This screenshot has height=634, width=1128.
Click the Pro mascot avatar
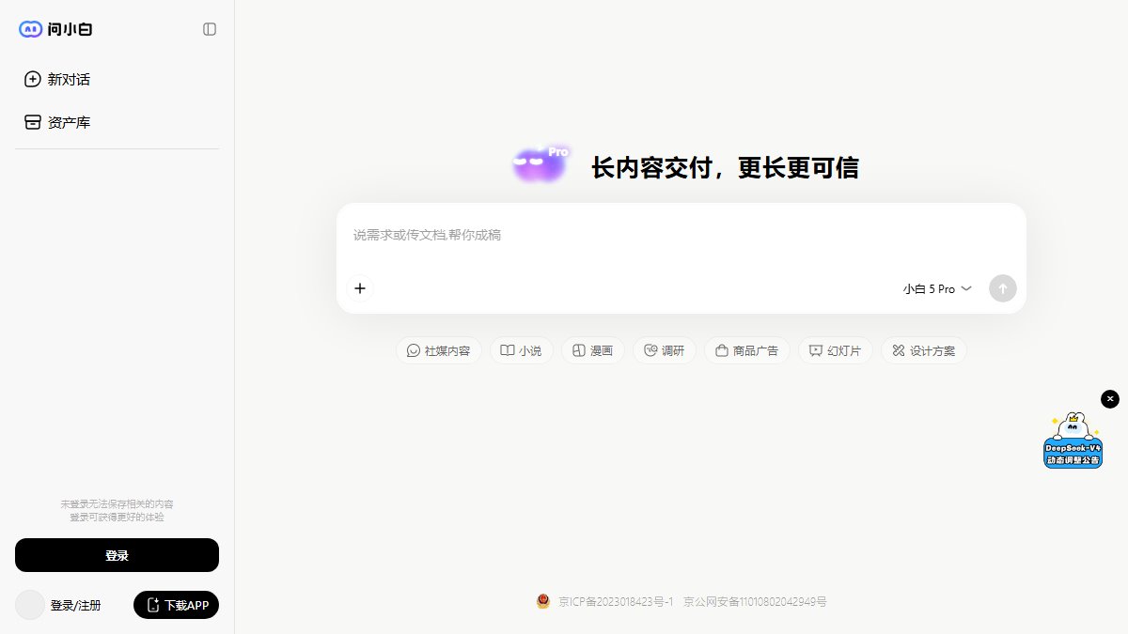click(540, 164)
